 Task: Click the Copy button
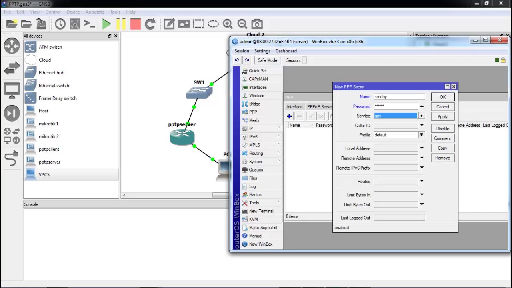(x=443, y=148)
